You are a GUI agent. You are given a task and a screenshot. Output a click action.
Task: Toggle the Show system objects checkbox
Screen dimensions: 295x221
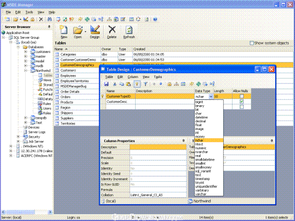coord(251,43)
